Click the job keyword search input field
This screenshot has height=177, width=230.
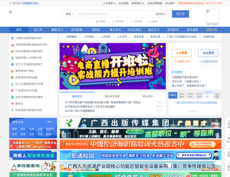(x=113, y=14)
